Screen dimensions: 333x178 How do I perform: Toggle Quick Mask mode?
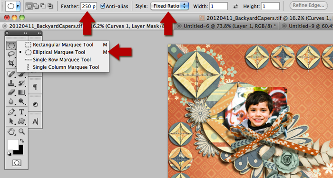(17, 163)
